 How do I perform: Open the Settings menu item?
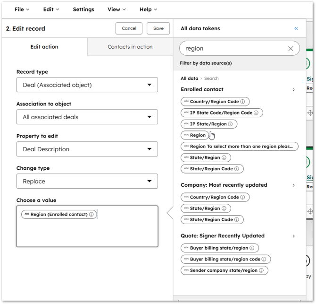pyautogui.click(x=83, y=9)
